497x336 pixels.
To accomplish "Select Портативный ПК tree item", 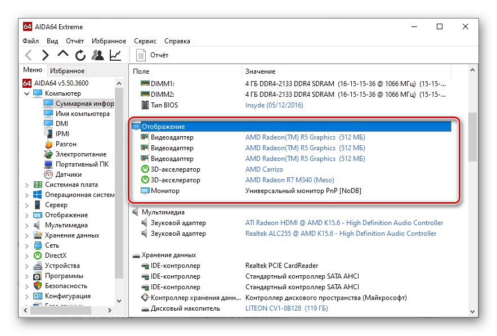I will click(77, 164).
